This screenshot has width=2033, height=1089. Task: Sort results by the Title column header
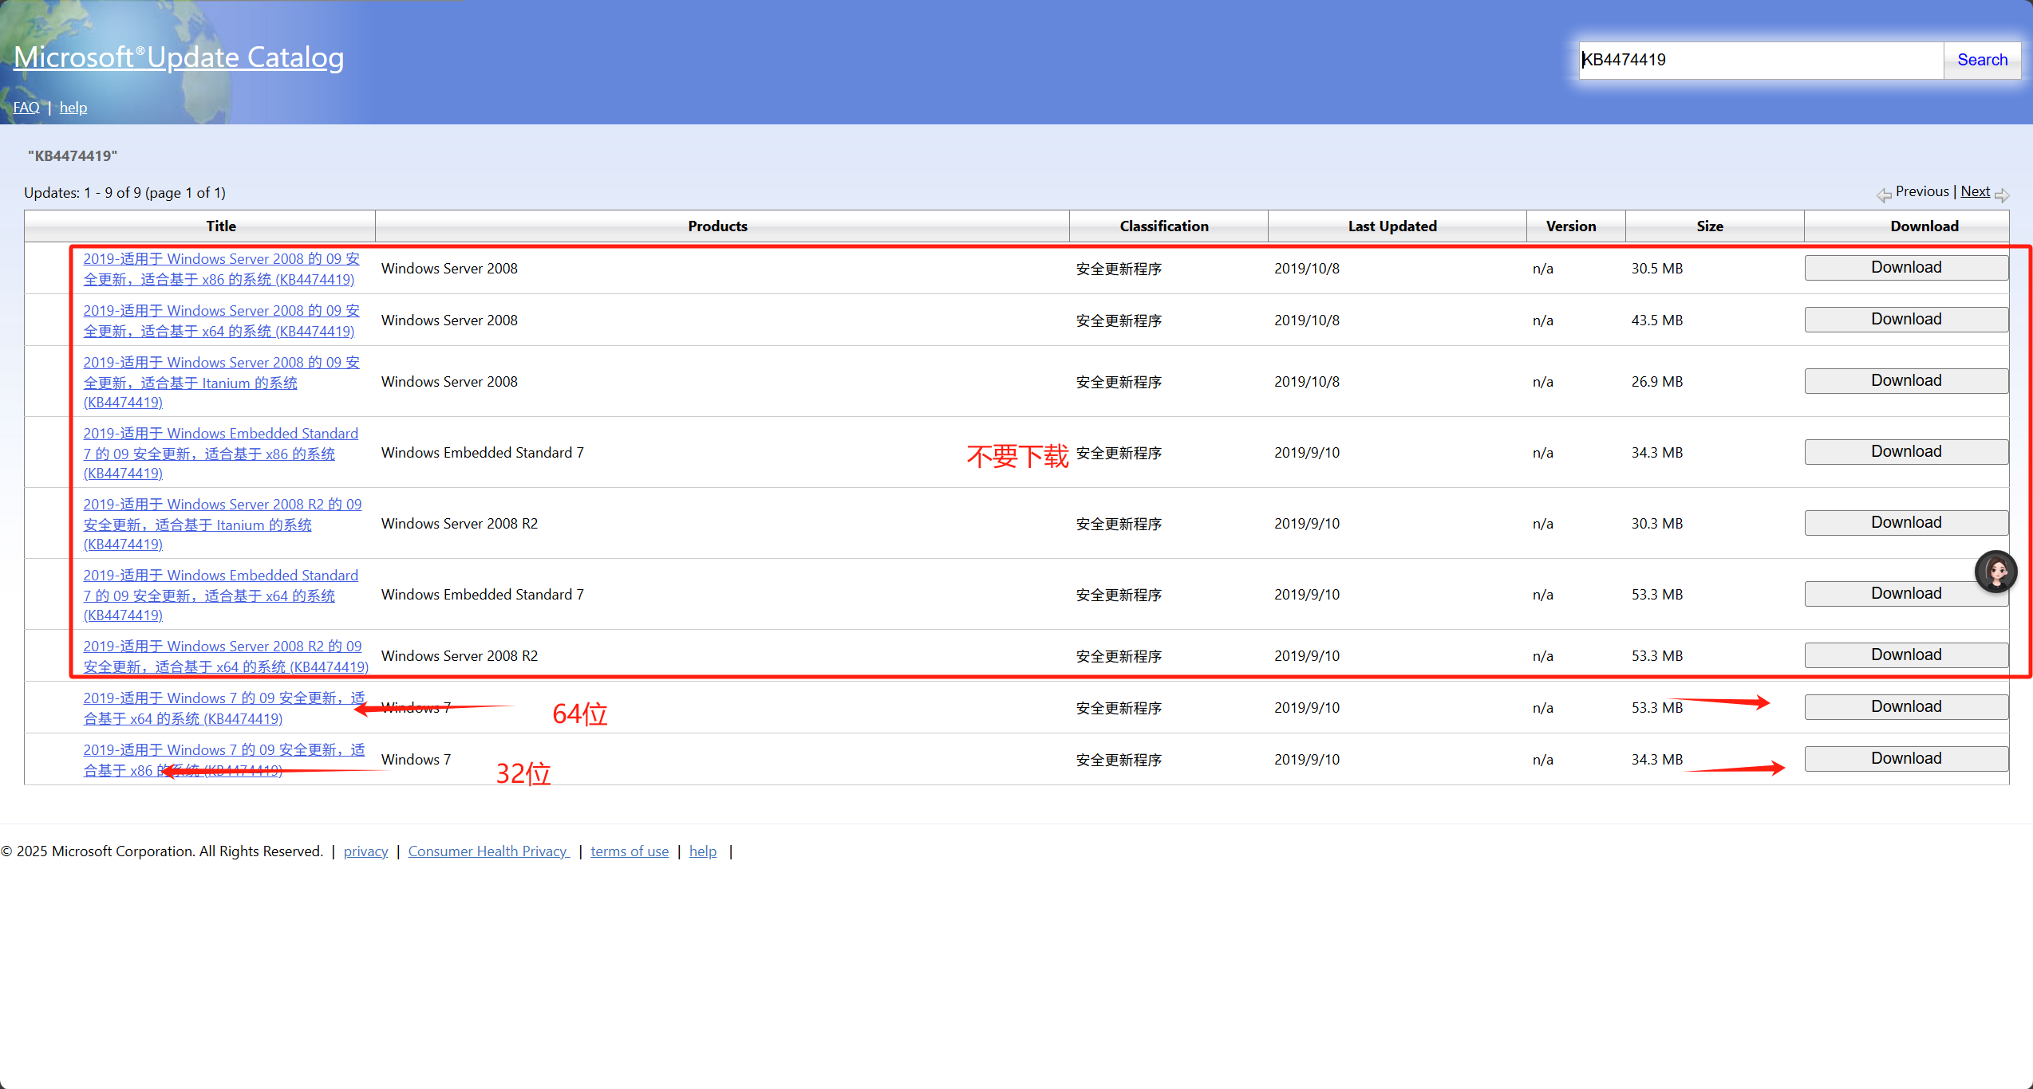point(221,226)
